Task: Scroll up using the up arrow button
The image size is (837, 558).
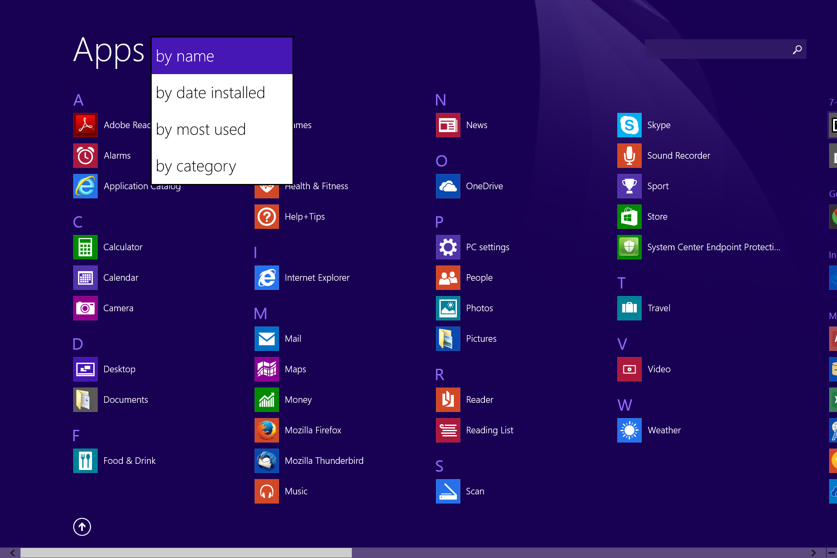Action: pos(82,527)
